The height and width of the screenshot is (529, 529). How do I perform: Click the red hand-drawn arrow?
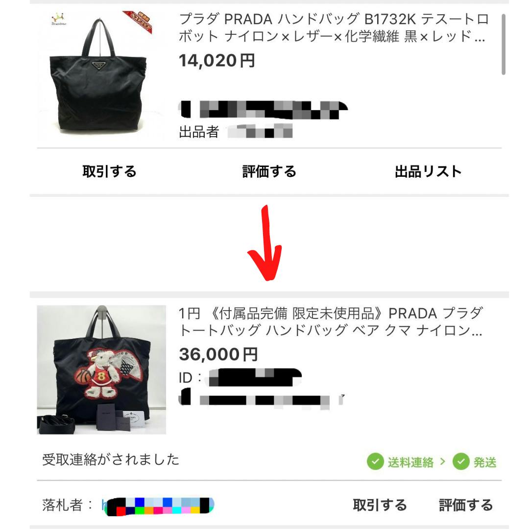pyautogui.click(x=265, y=242)
